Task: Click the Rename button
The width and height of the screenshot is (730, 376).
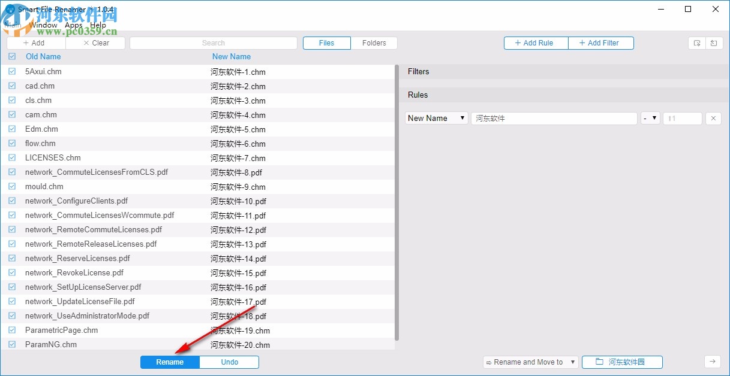Action: click(x=169, y=362)
